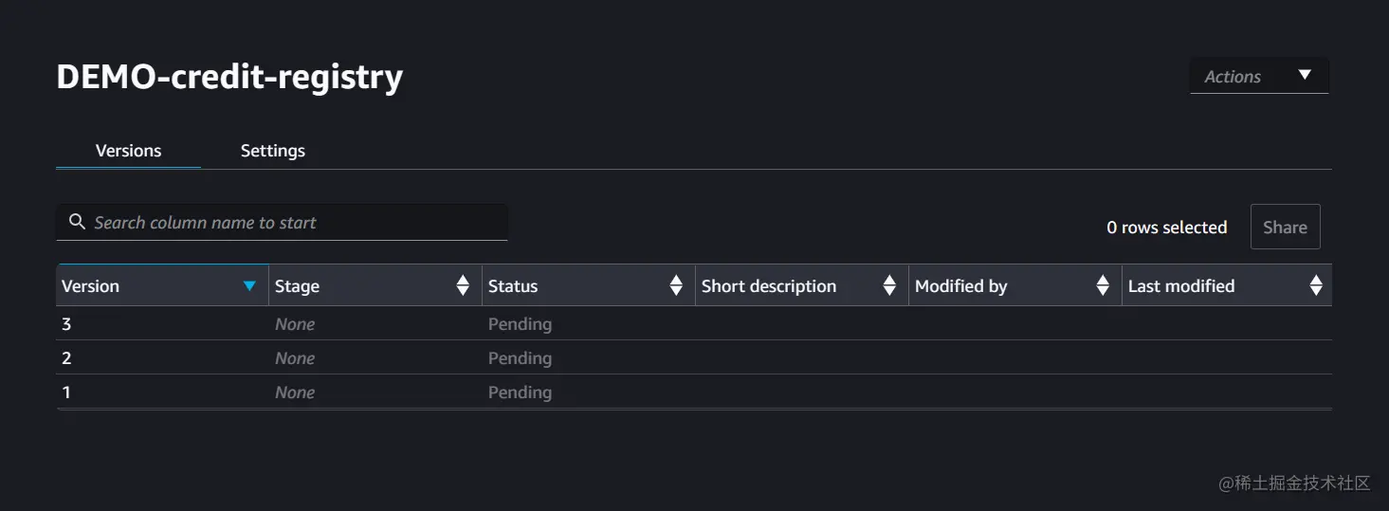
Task: Click the Last modified header label
Action: tap(1181, 286)
